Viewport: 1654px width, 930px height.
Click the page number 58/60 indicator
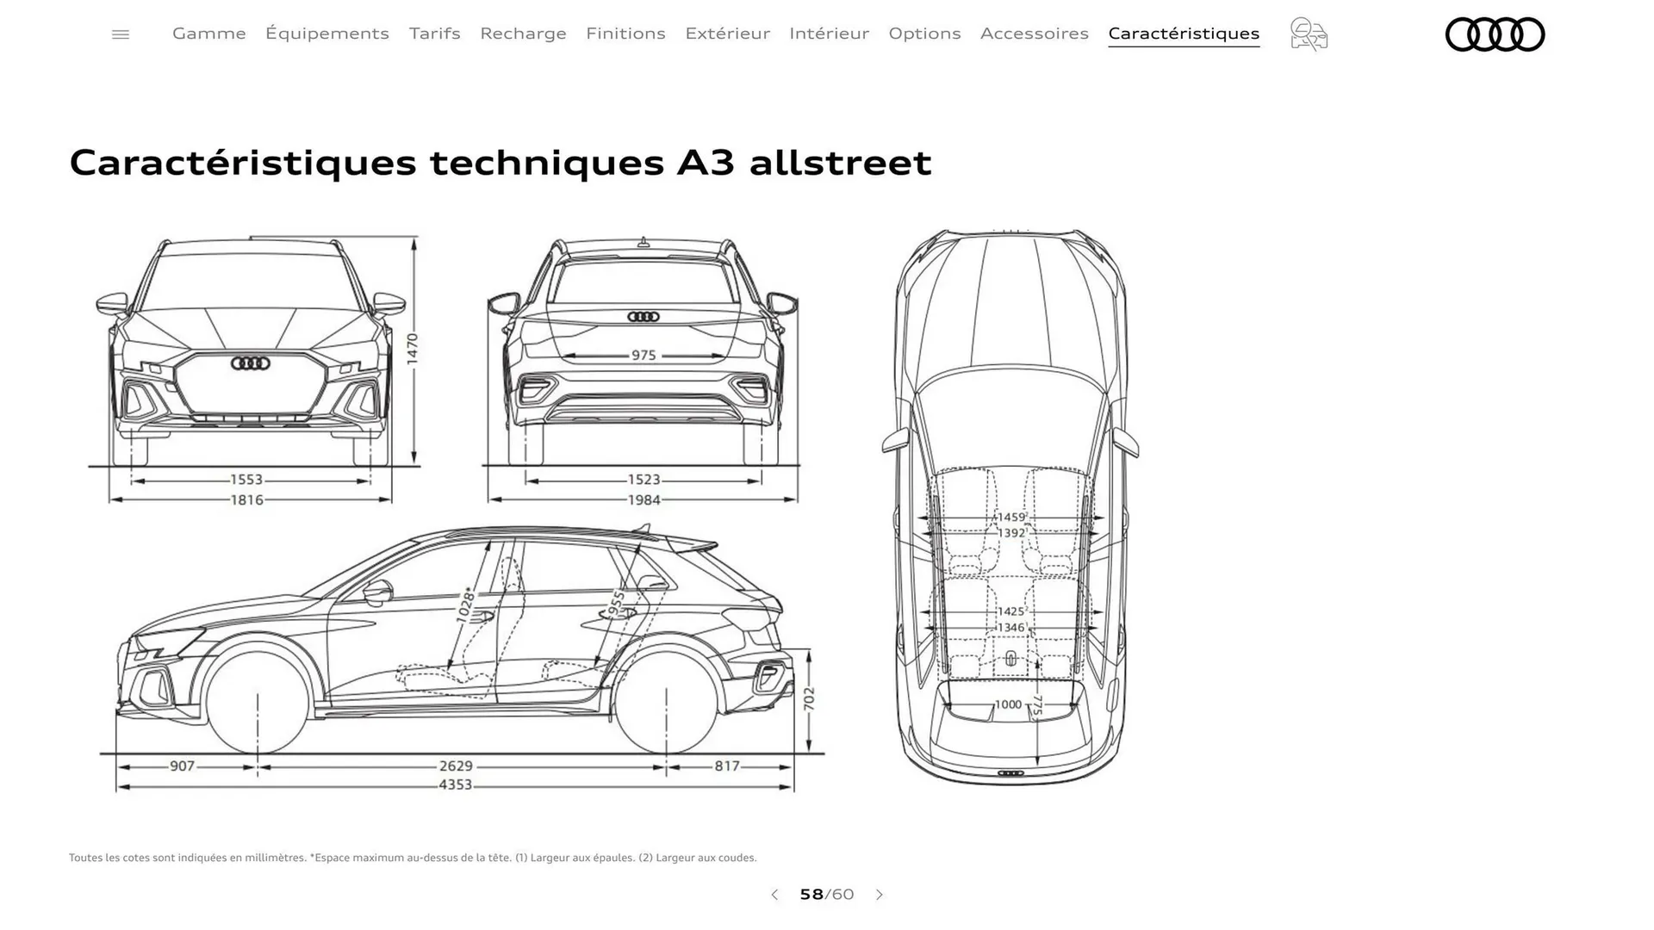(x=826, y=895)
